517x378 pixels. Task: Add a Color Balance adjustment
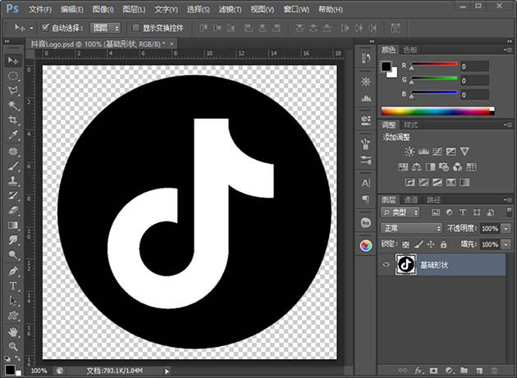pyautogui.click(x=416, y=167)
